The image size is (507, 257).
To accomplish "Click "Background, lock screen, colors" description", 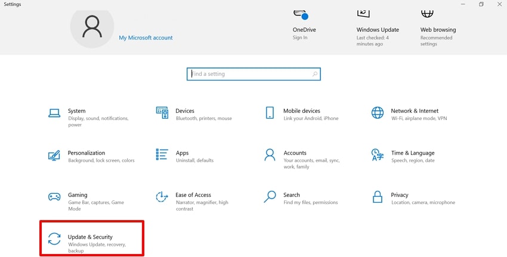I will click(101, 160).
